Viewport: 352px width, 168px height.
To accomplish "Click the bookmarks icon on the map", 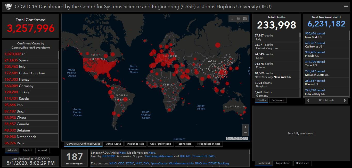I will point(232,18).
